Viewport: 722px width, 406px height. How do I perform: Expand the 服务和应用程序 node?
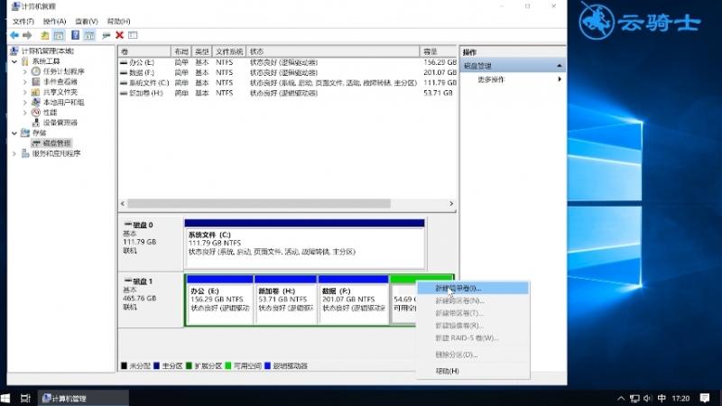14,153
